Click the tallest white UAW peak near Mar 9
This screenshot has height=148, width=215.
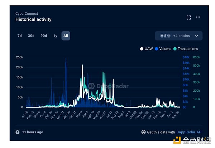[82, 66]
